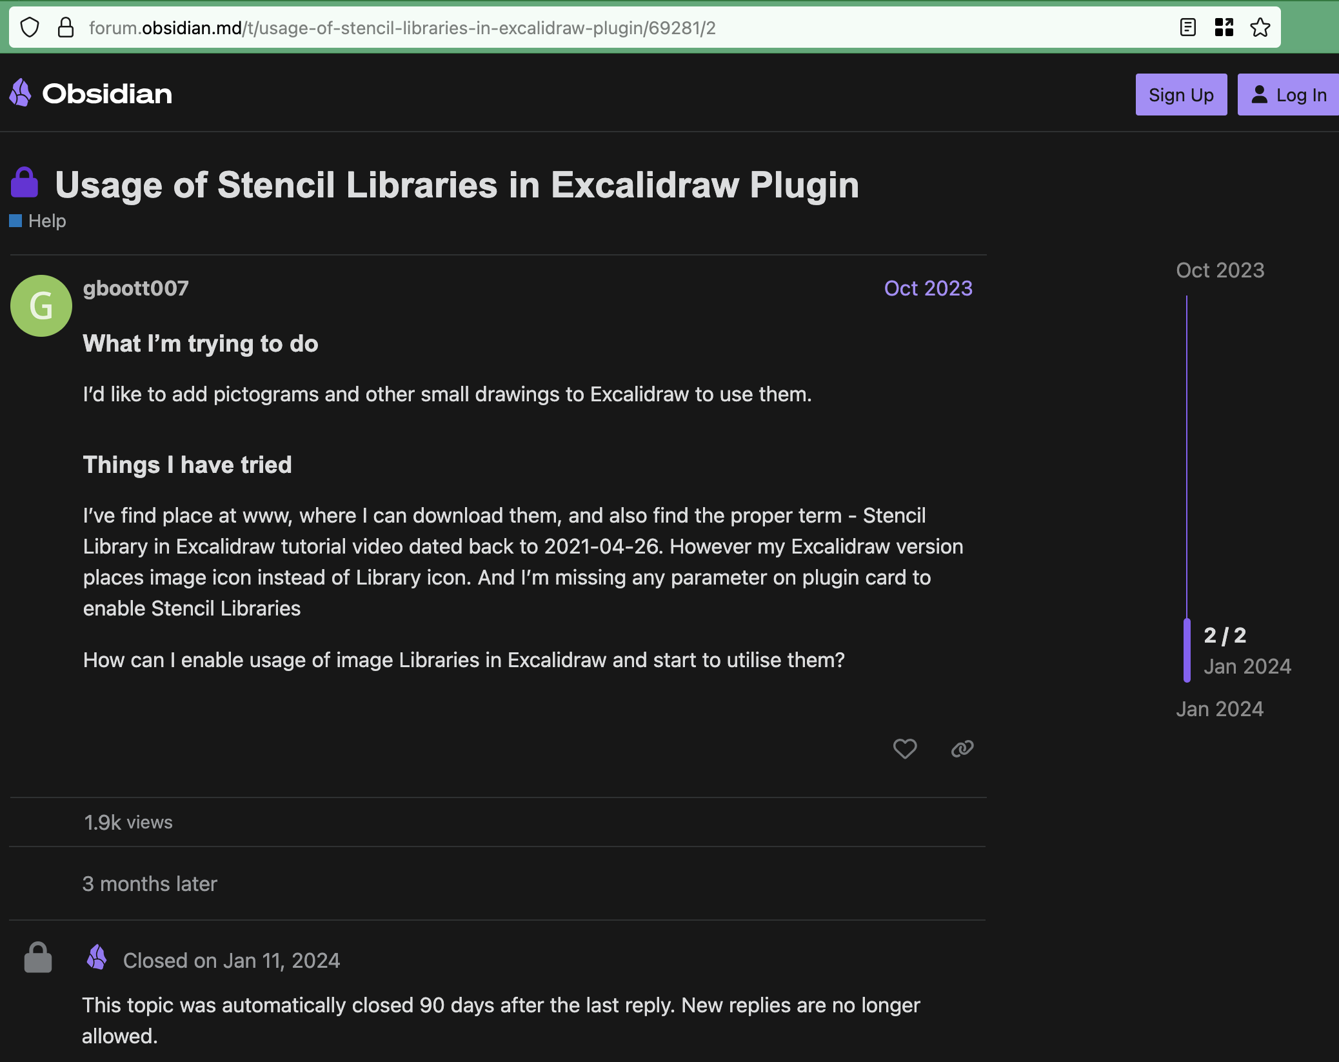Click the topic title heading
The image size is (1339, 1062).
[457, 185]
